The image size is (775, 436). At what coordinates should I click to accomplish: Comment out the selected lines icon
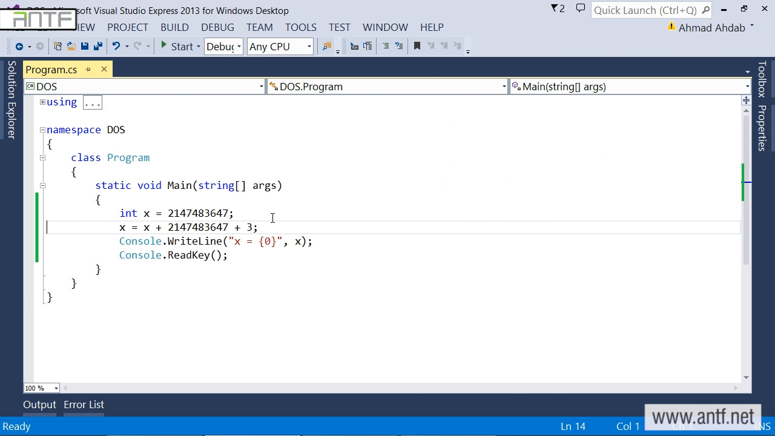(385, 47)
